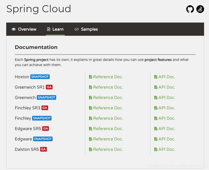Open API Doc. for Finchley SR3
209x170 pixels.
[165, 108]
